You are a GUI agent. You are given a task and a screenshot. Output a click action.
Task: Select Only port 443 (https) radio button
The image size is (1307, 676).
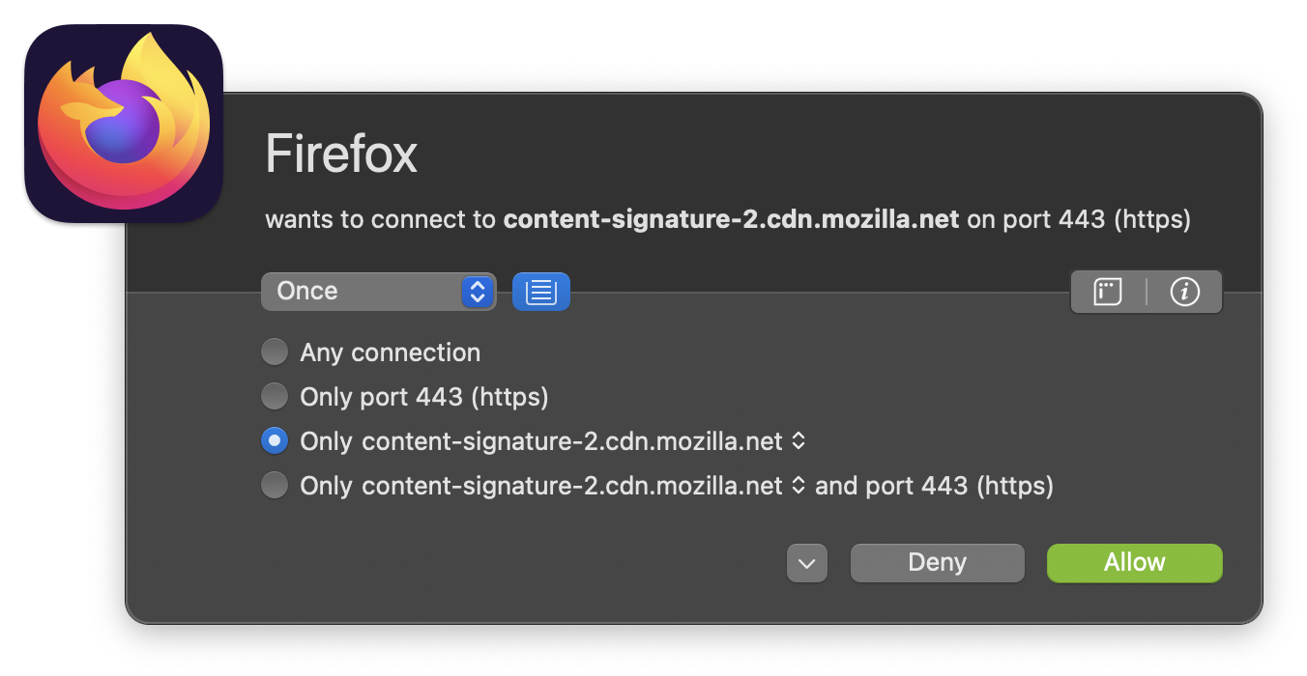click(275, 397)
